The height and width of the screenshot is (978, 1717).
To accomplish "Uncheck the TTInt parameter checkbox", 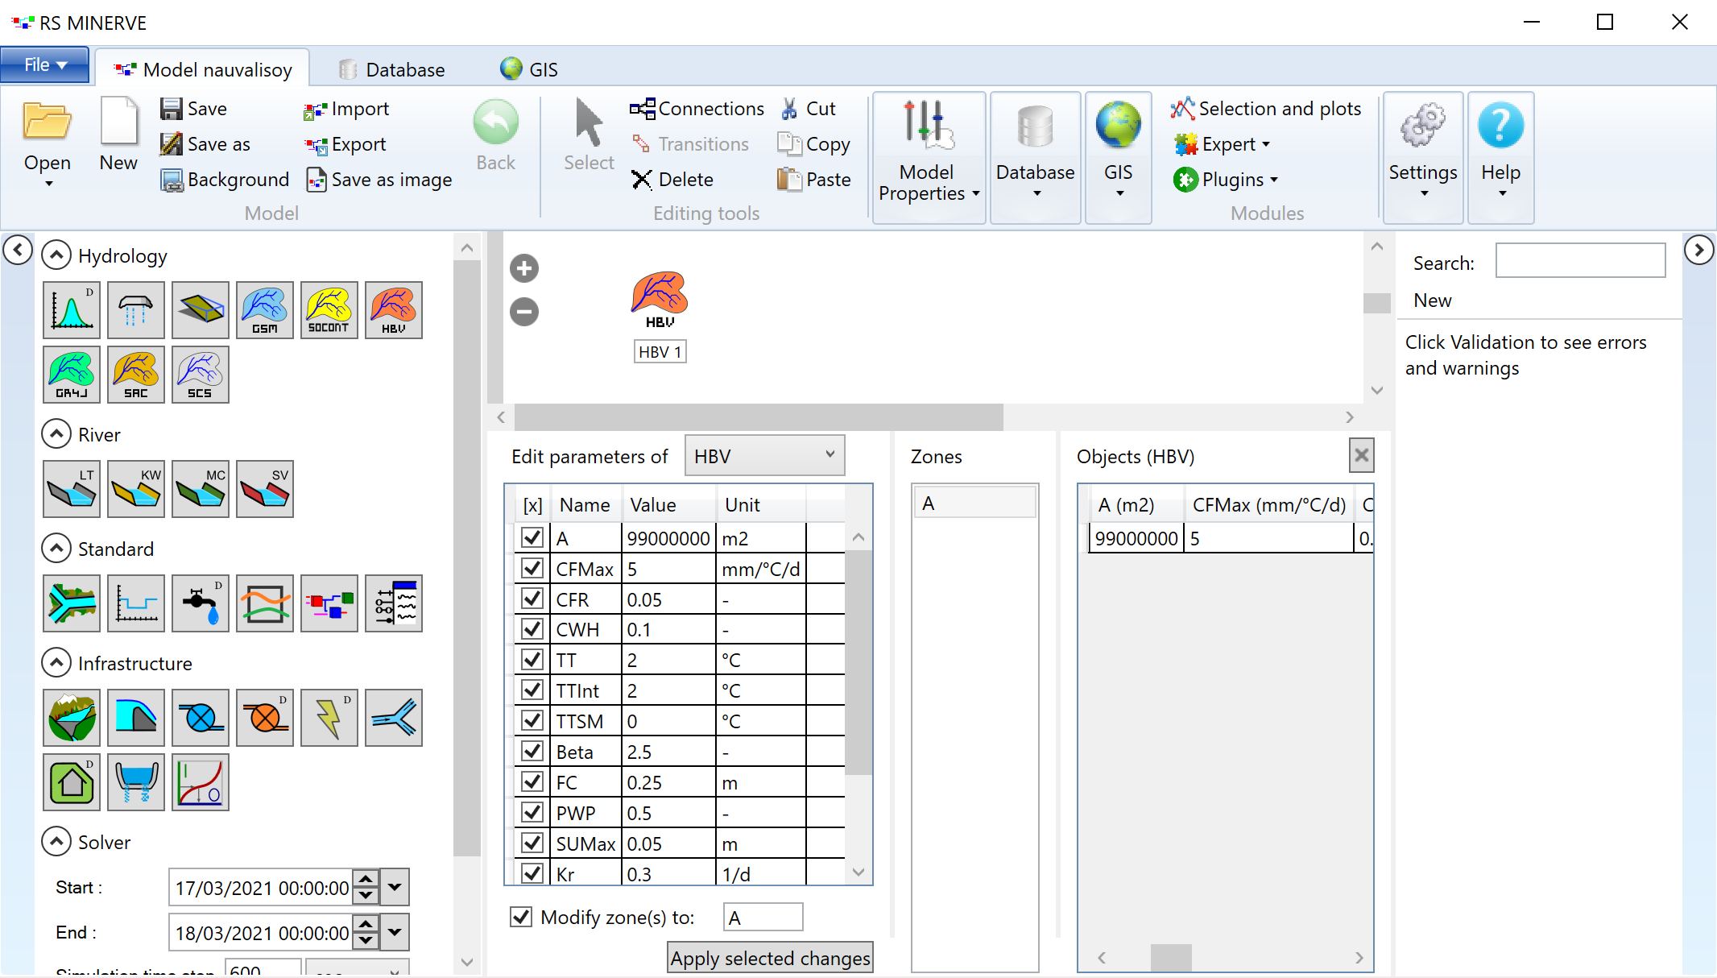I will 532,690.
